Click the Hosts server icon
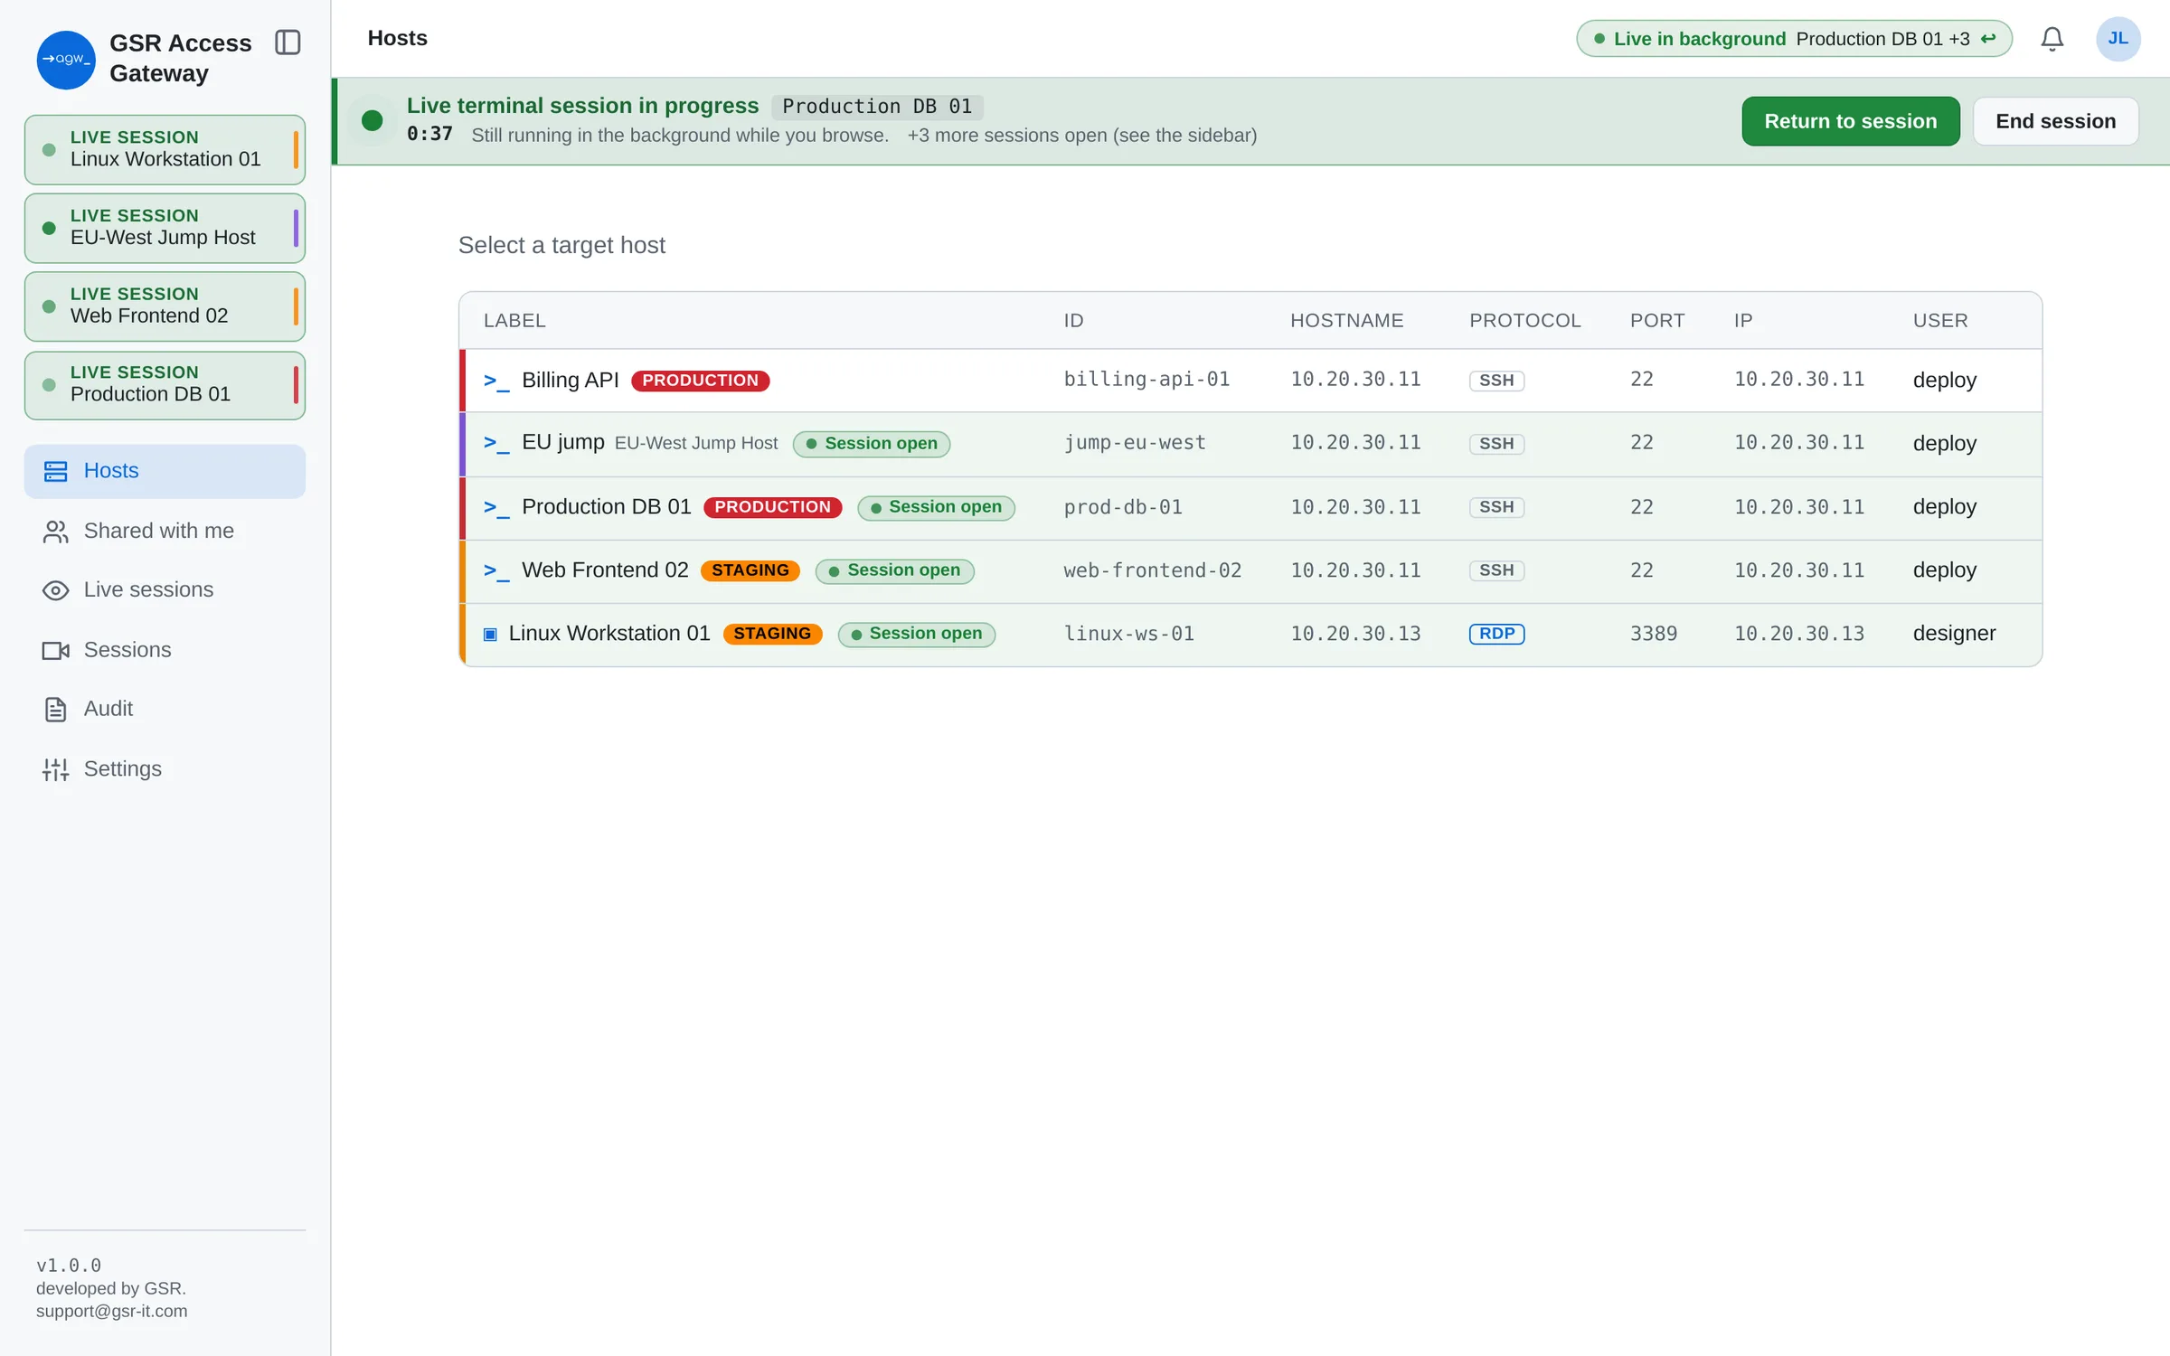This screenshot has width=2170, height=1356. pyautogui.click(x=56, y=471)
